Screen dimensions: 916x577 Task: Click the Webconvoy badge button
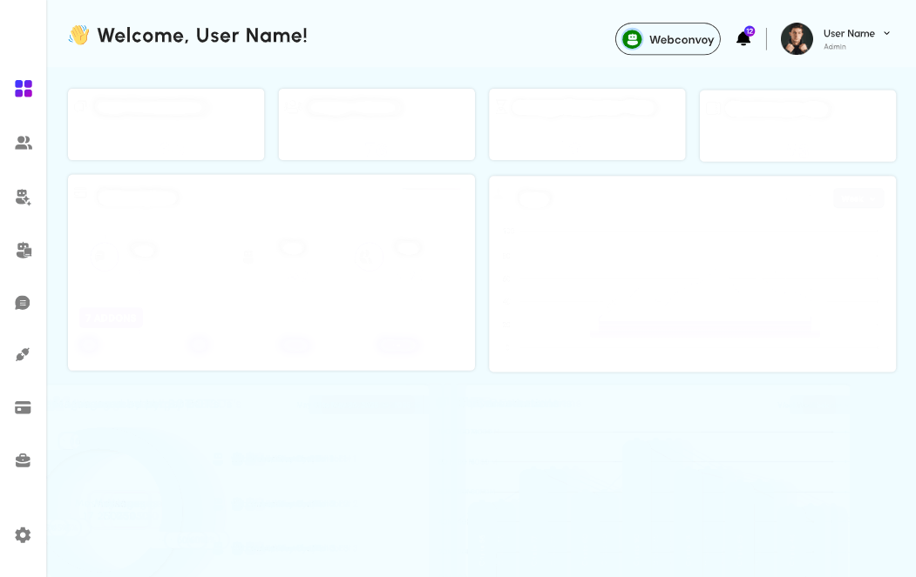tap(668, 39)
